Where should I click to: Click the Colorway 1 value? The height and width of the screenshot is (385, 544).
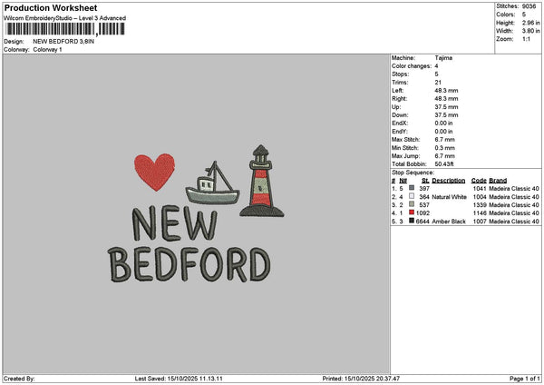pos(48,49)
